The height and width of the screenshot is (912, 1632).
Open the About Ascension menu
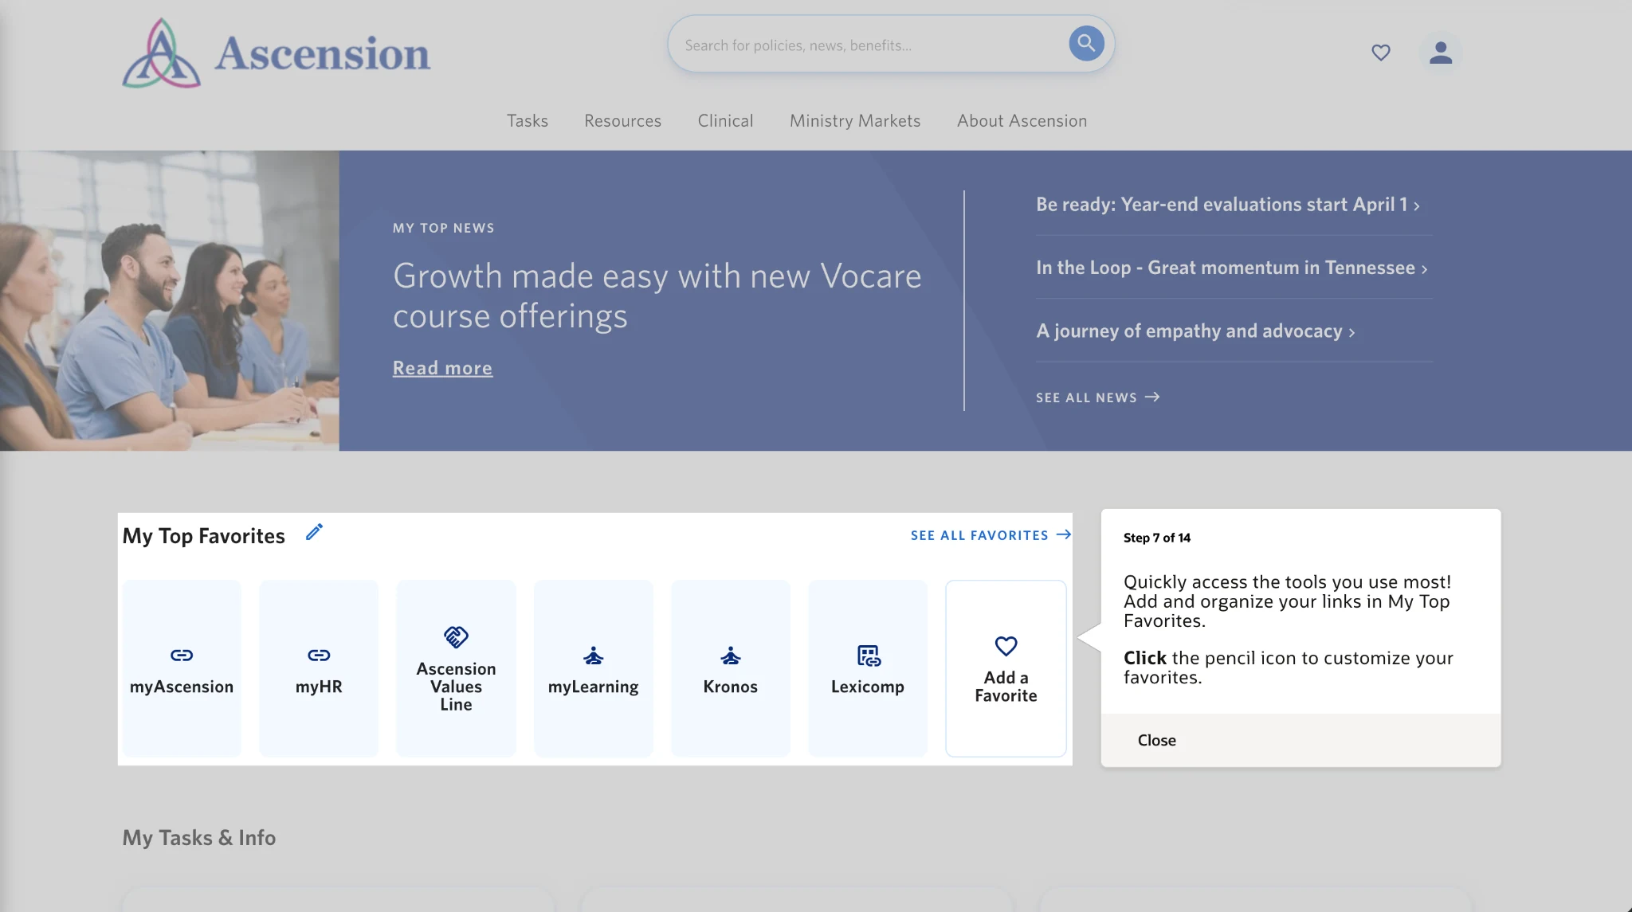pos(1022,121)
